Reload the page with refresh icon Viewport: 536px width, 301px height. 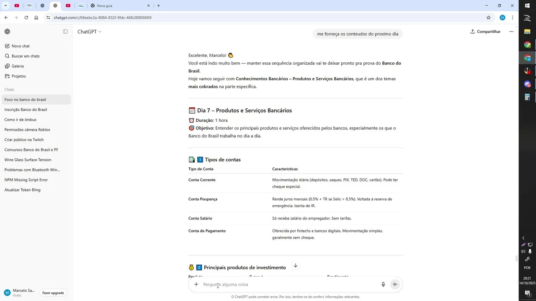coord(26,18)
